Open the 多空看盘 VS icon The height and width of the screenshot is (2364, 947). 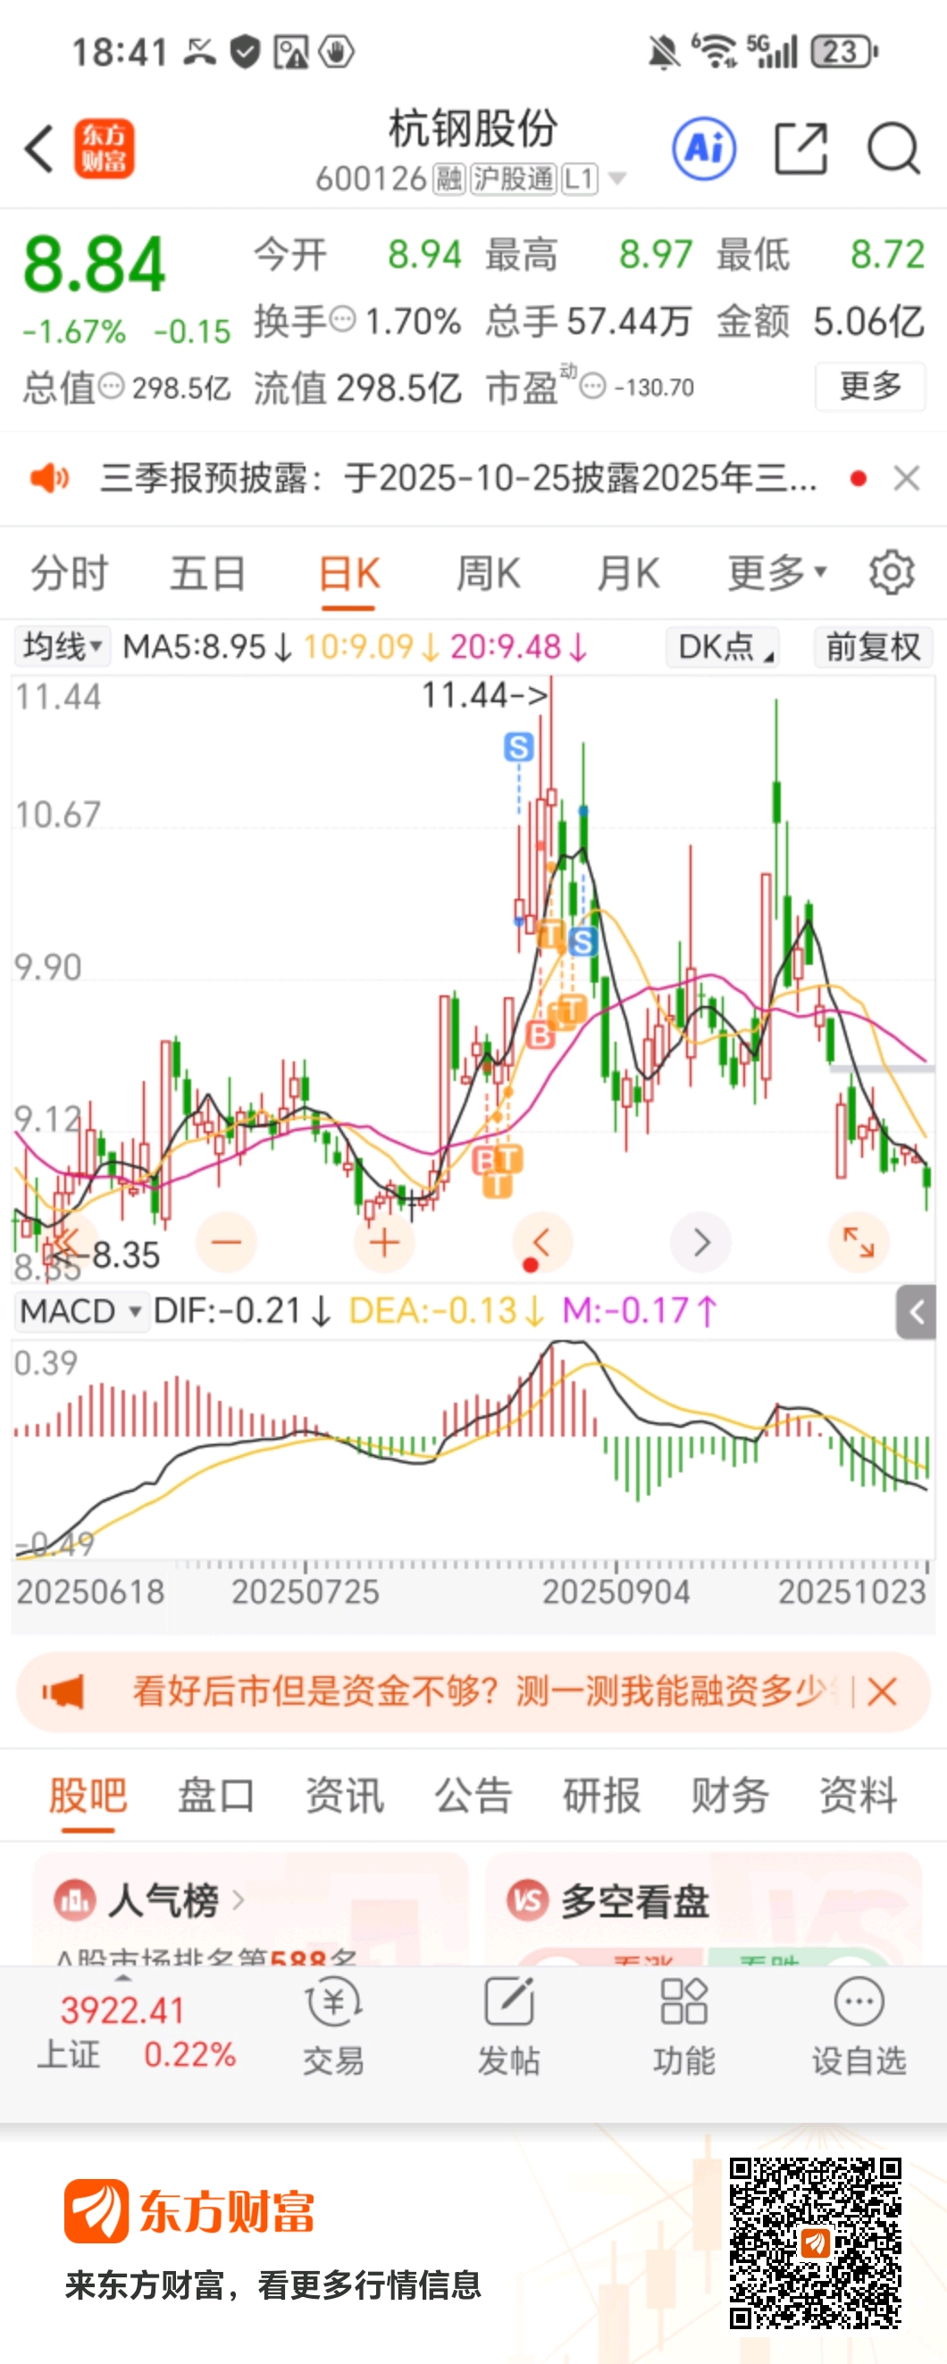coord(528,1900)
